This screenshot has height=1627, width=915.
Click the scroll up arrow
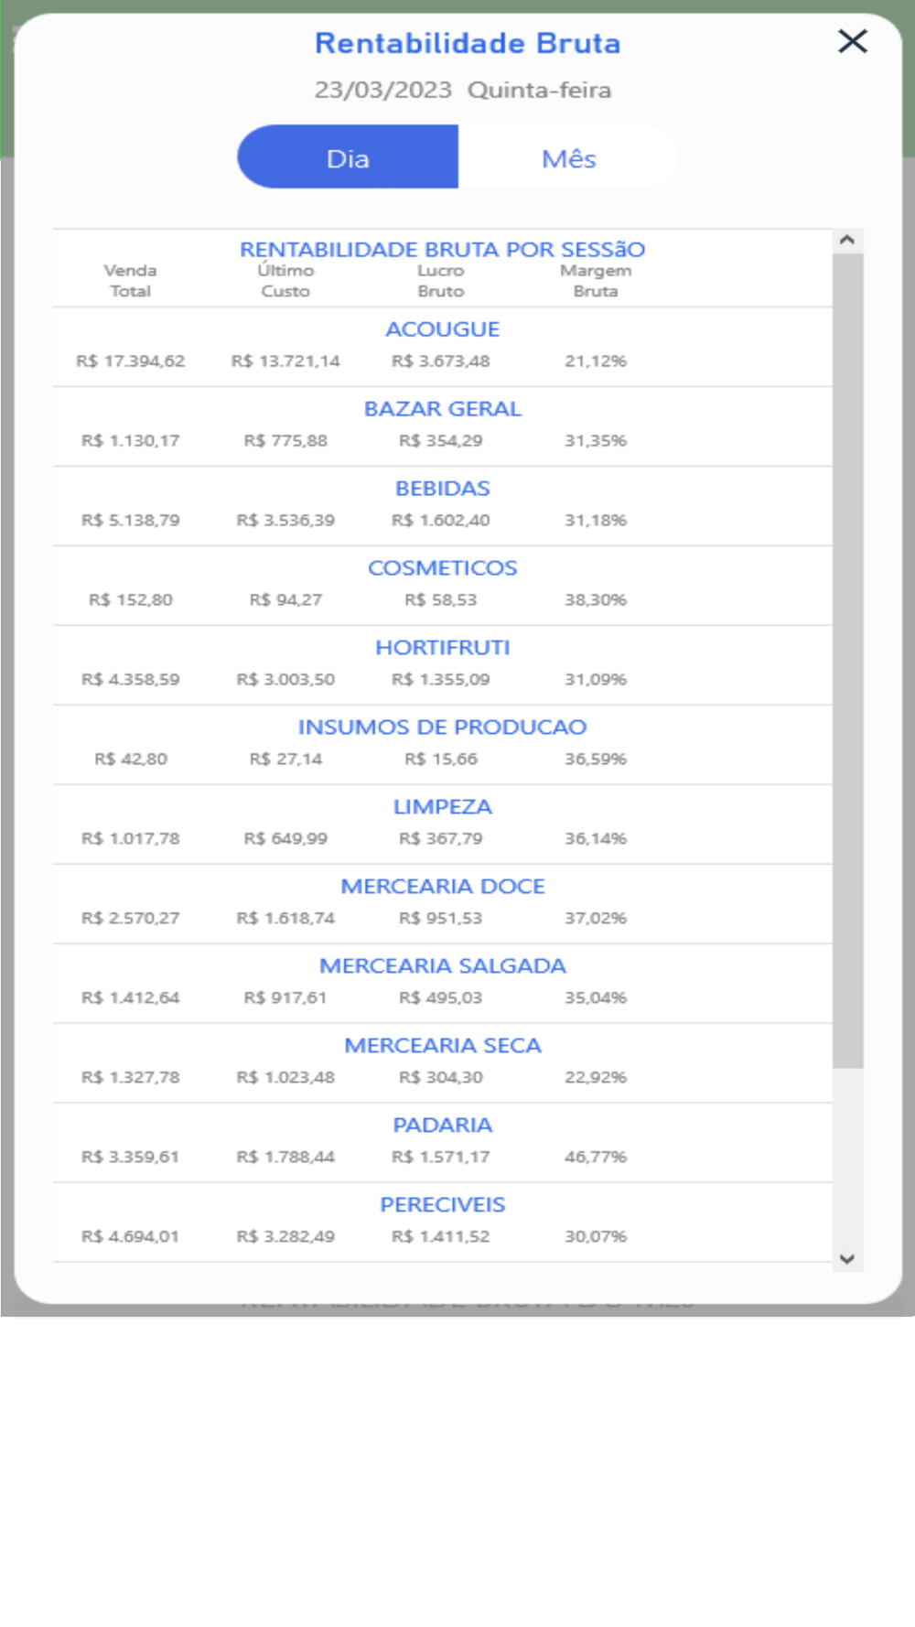coord(847,240)
